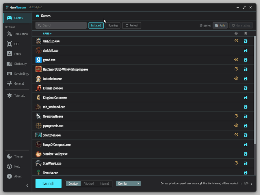Select the mb_warband.exe row

point(143,107)
